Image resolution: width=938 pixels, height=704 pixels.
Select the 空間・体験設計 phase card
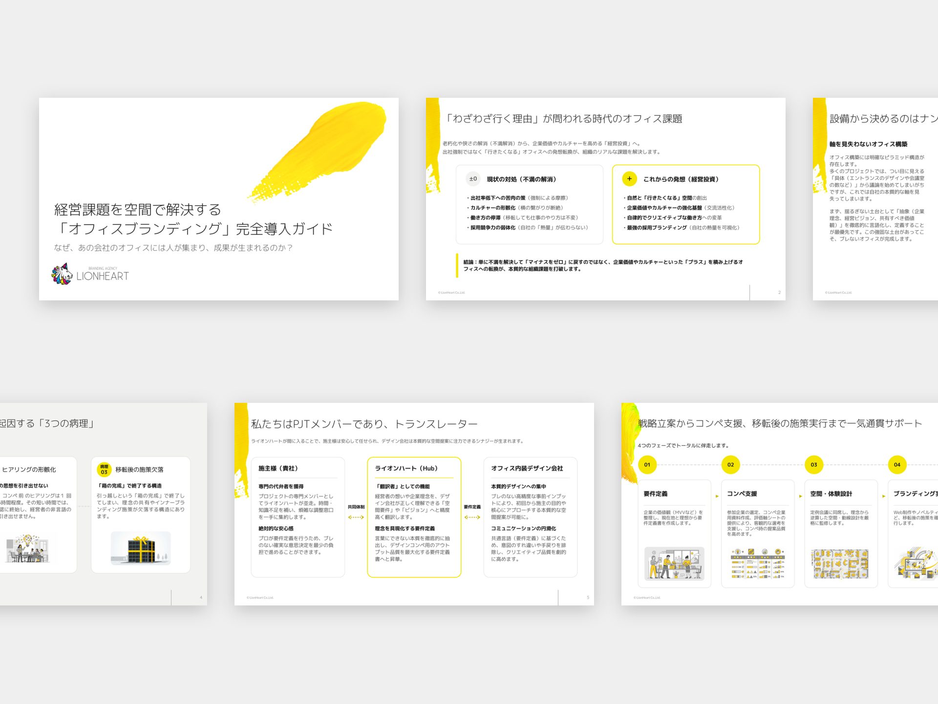pos(841,533)
